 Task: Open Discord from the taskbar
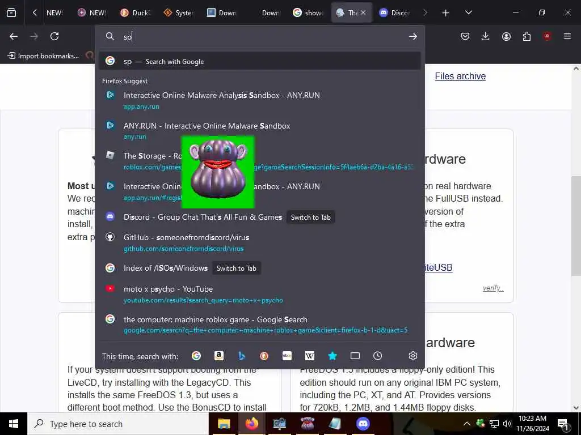[x=363, y=424]
